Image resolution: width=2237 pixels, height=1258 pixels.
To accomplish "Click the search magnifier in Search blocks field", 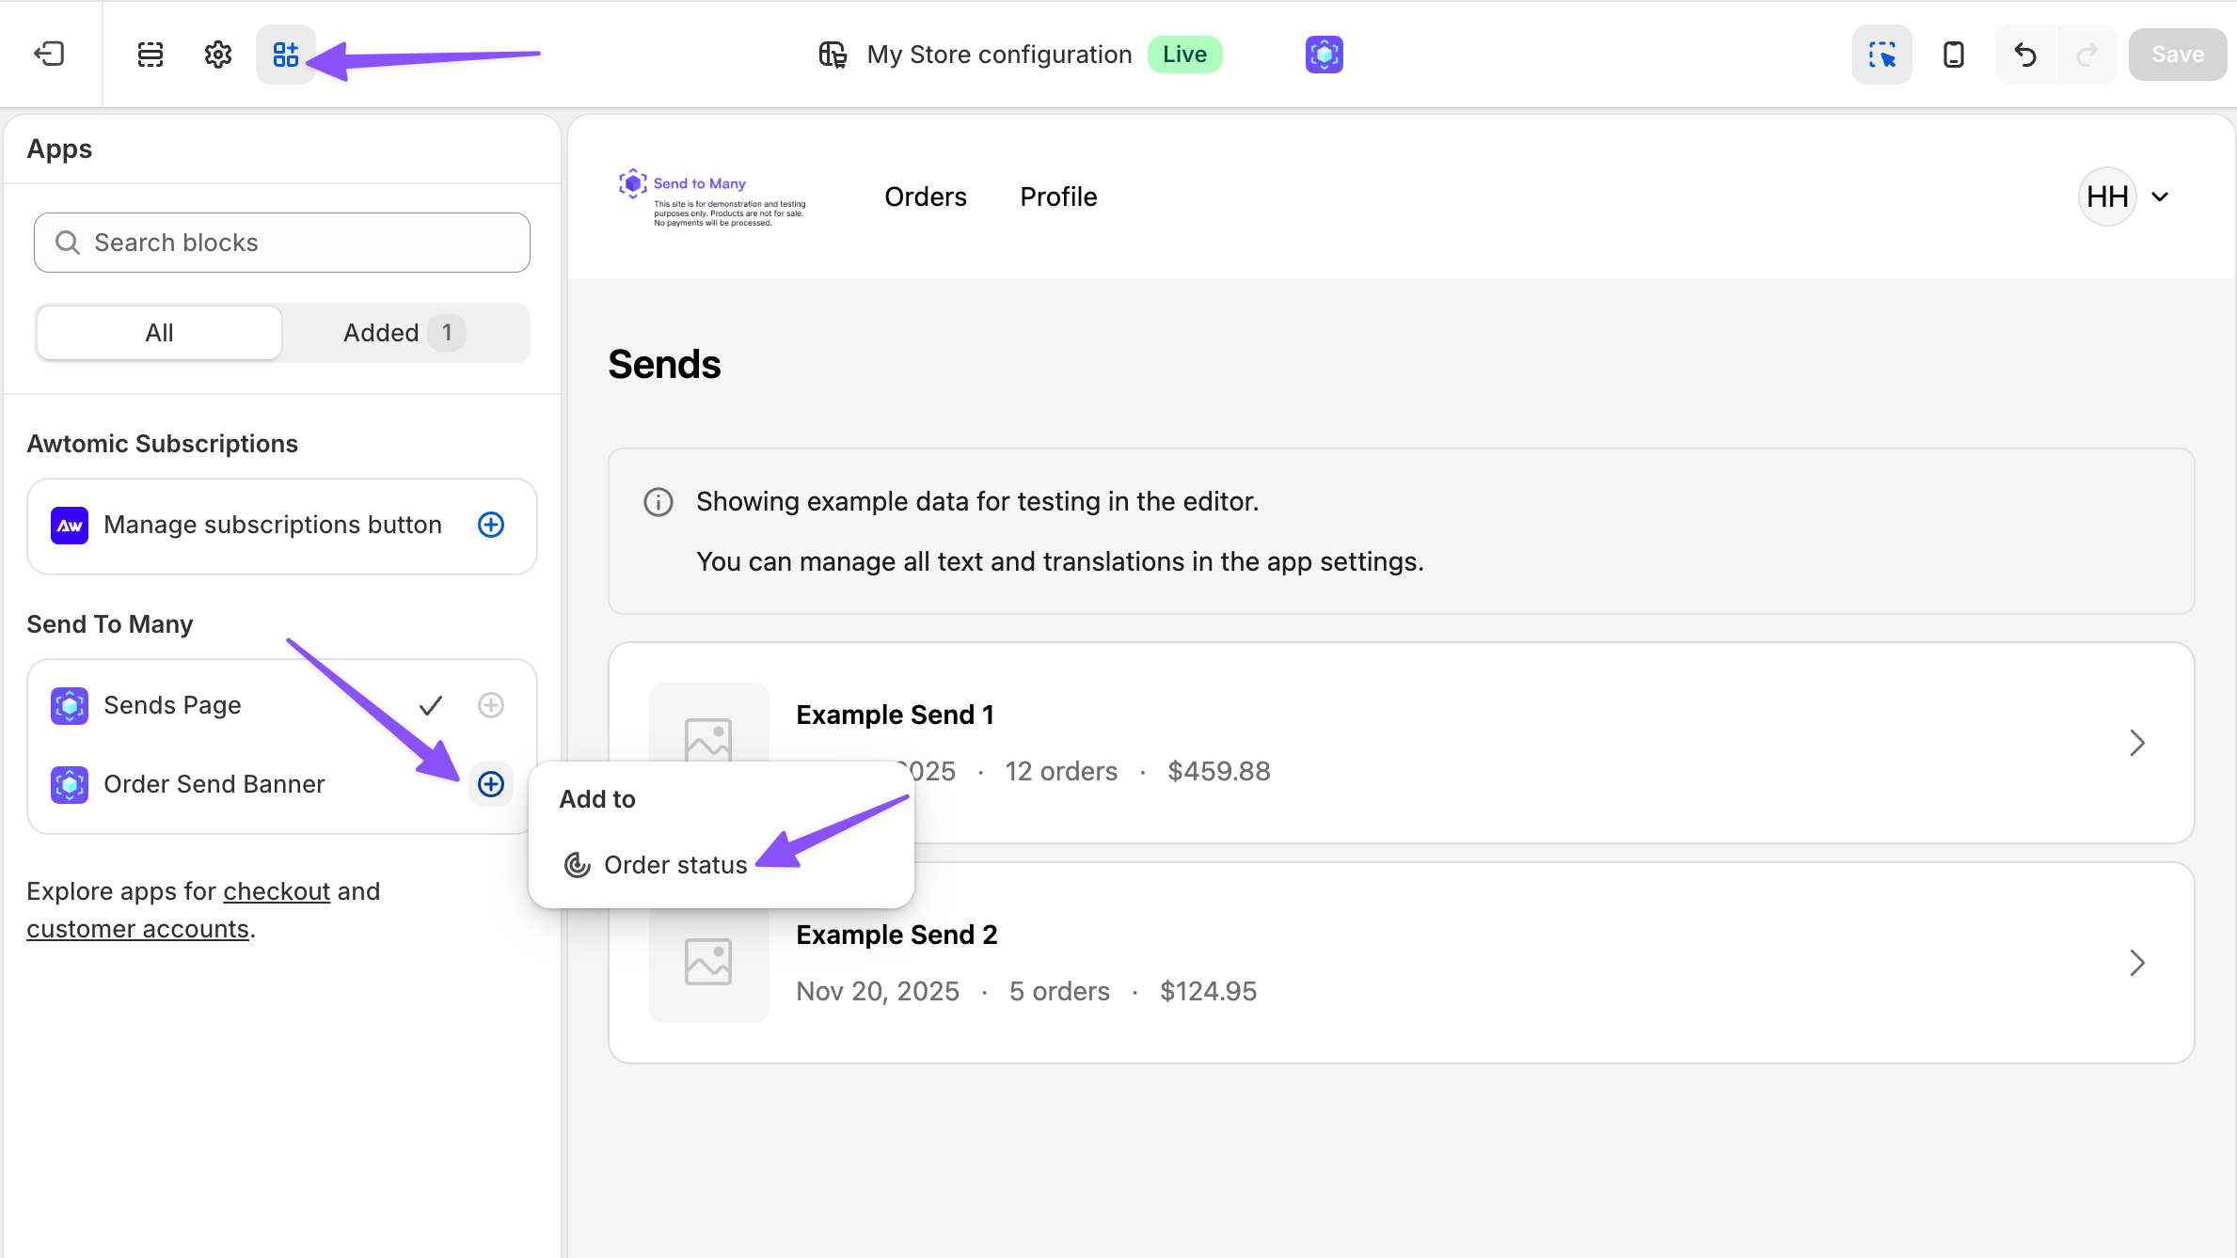I will click(67, 242).
